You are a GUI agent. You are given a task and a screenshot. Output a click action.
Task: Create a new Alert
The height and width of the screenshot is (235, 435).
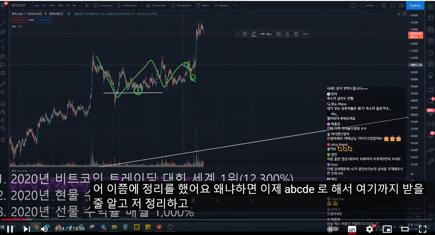tap(202, 5)
